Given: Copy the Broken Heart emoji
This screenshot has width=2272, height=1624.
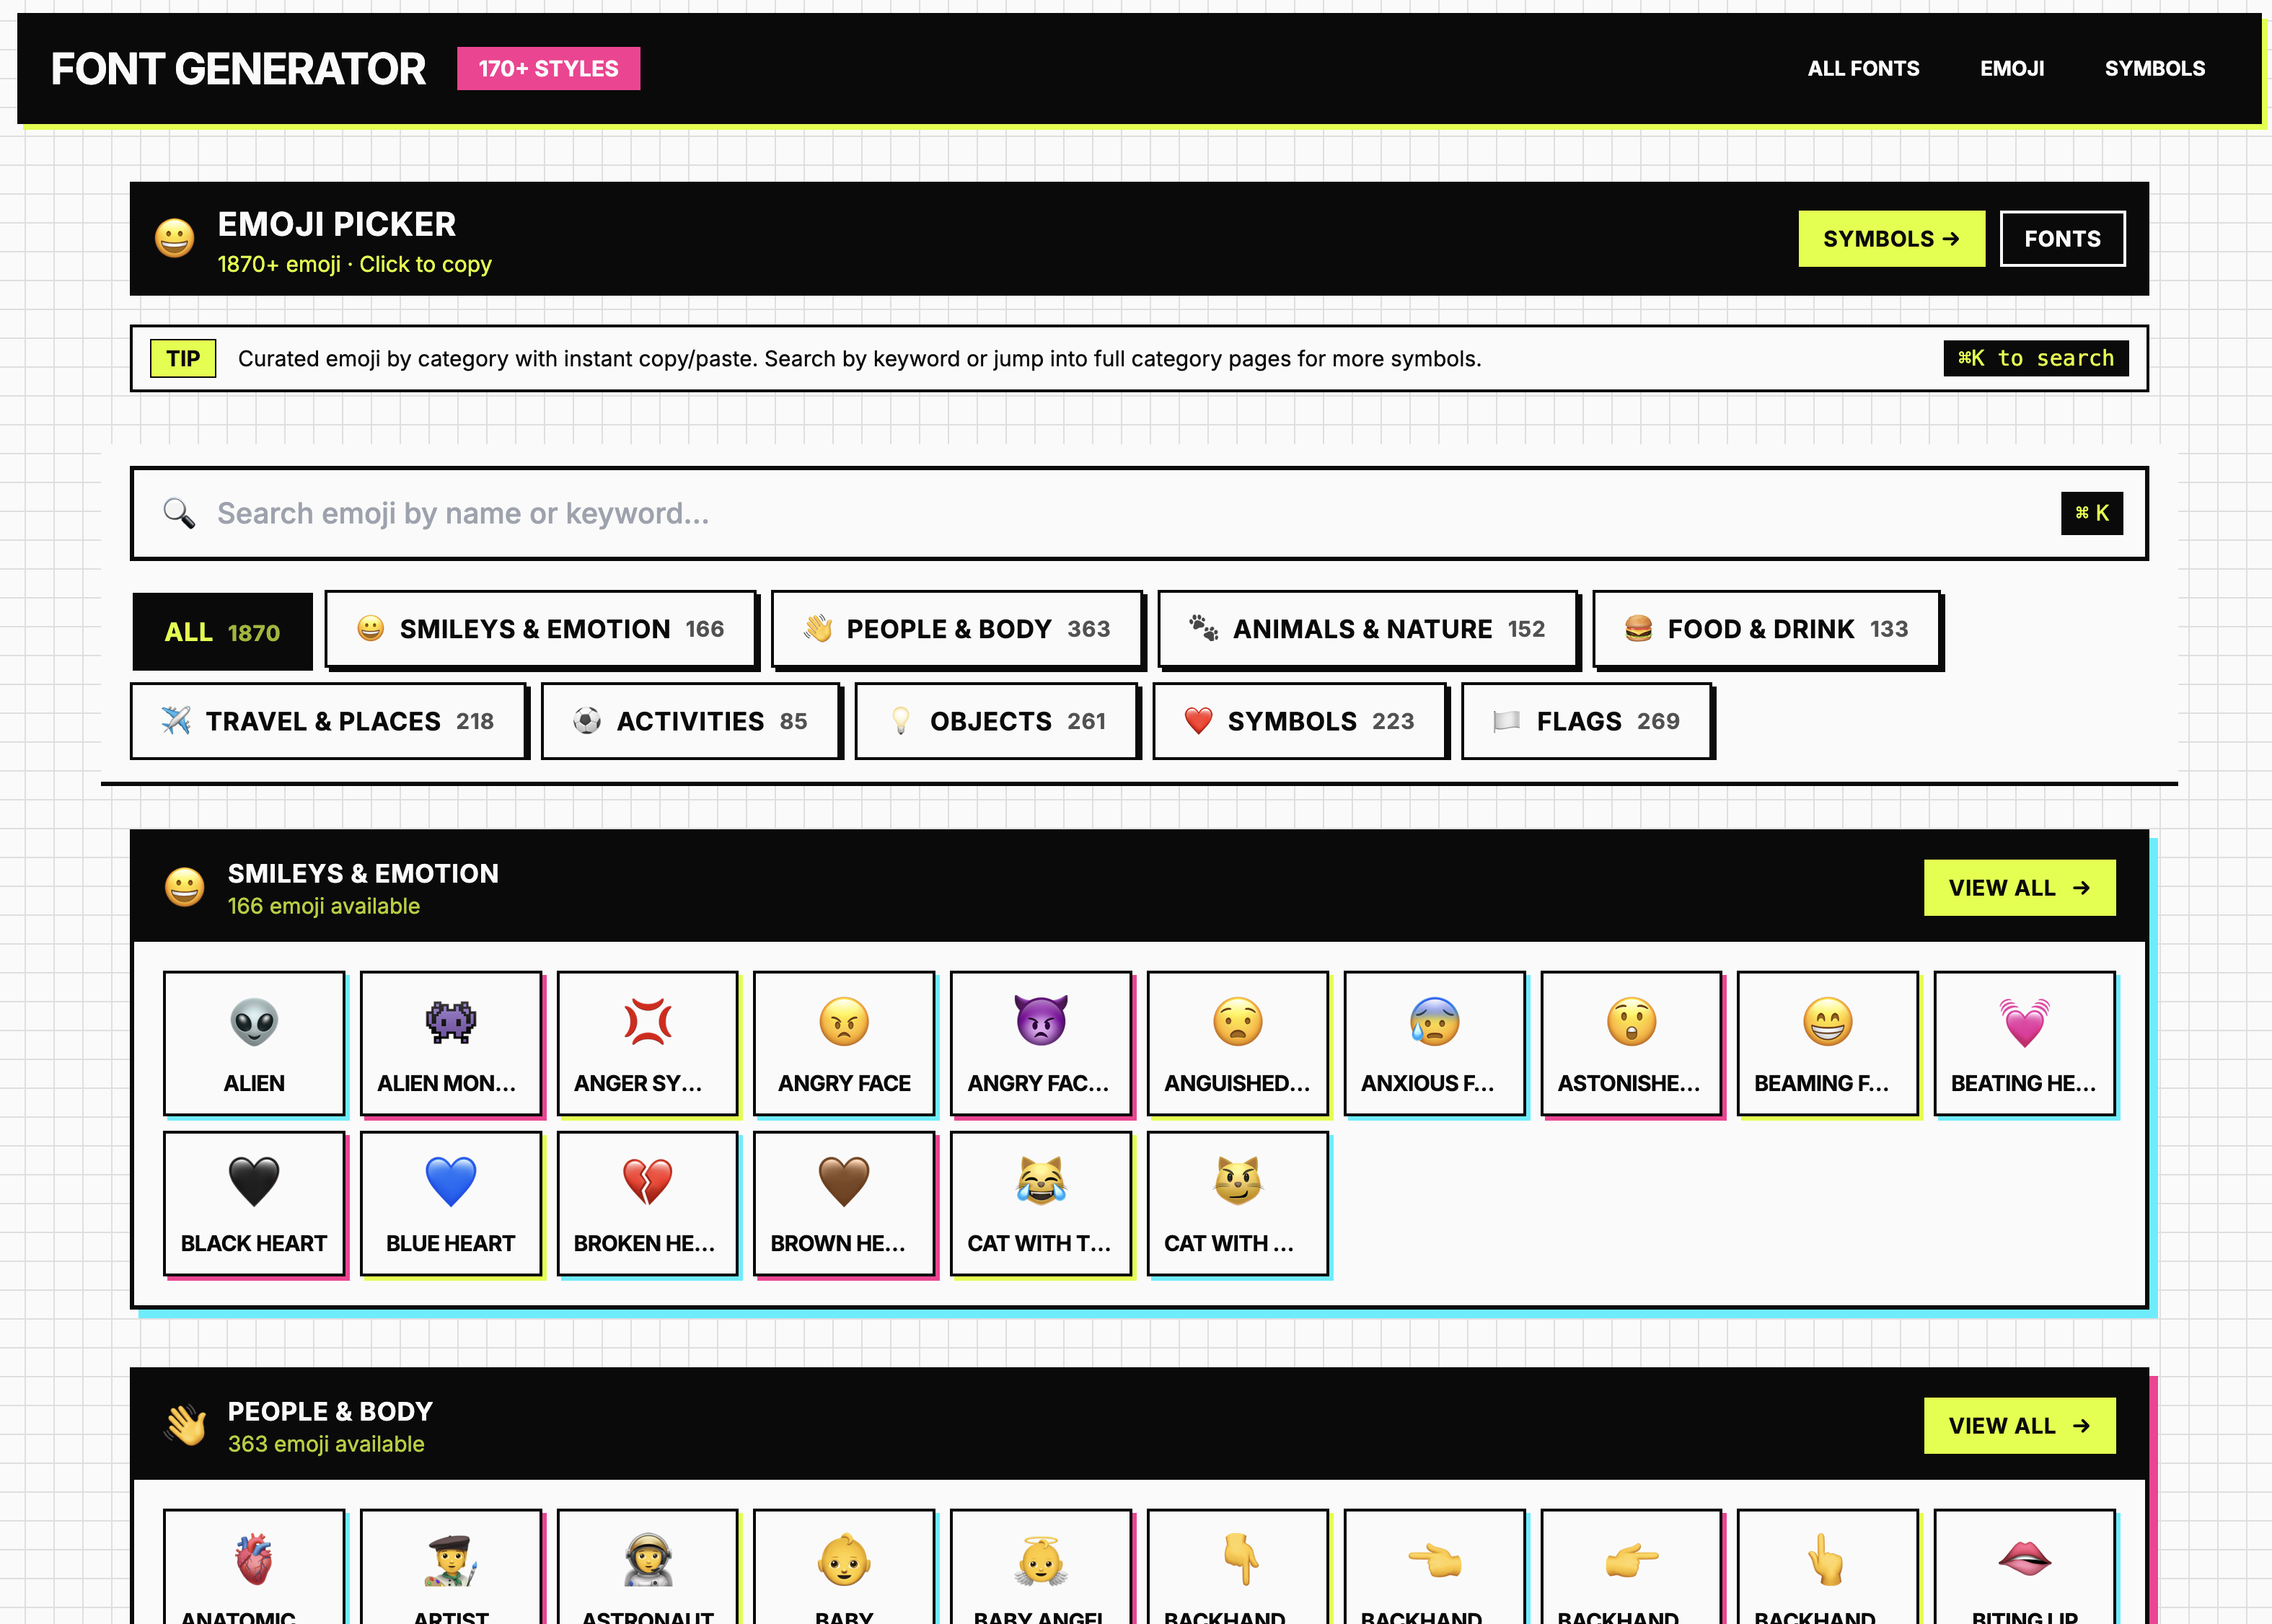Looking at the screenshot, I should 647,1203.
